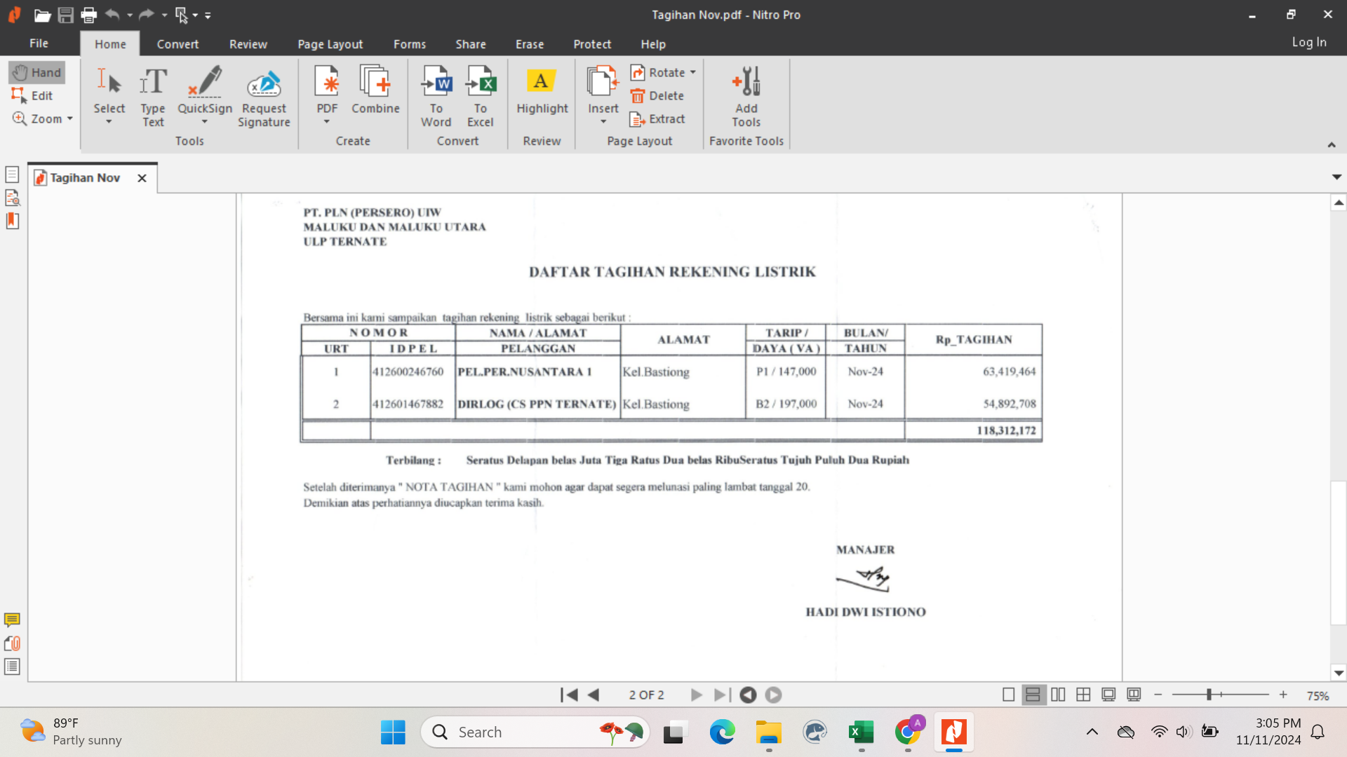1347x757 pixels.
Task: Open the QuickSign tool
Action: [x=205, y=90]
